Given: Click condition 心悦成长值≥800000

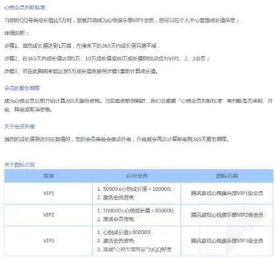Looking at the screenshot, I should click(124, 232).
